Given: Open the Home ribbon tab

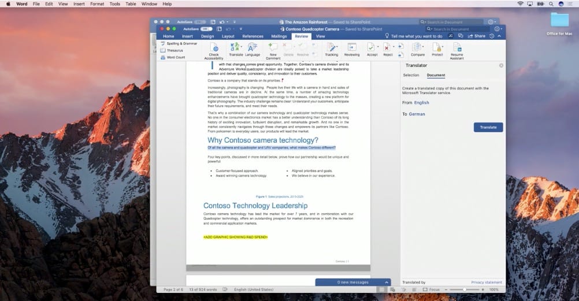Looking at the screenshot, I should click(168, 36).
